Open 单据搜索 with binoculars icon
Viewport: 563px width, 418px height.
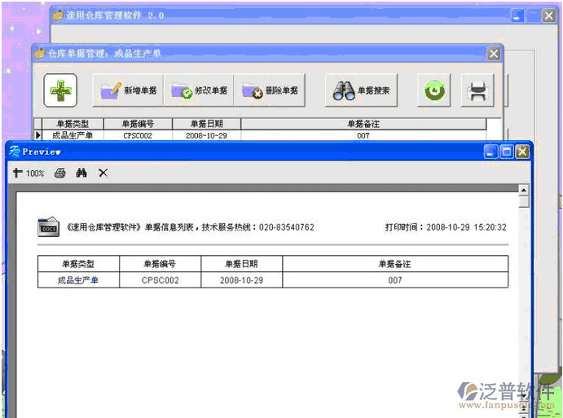coord(361,90)
